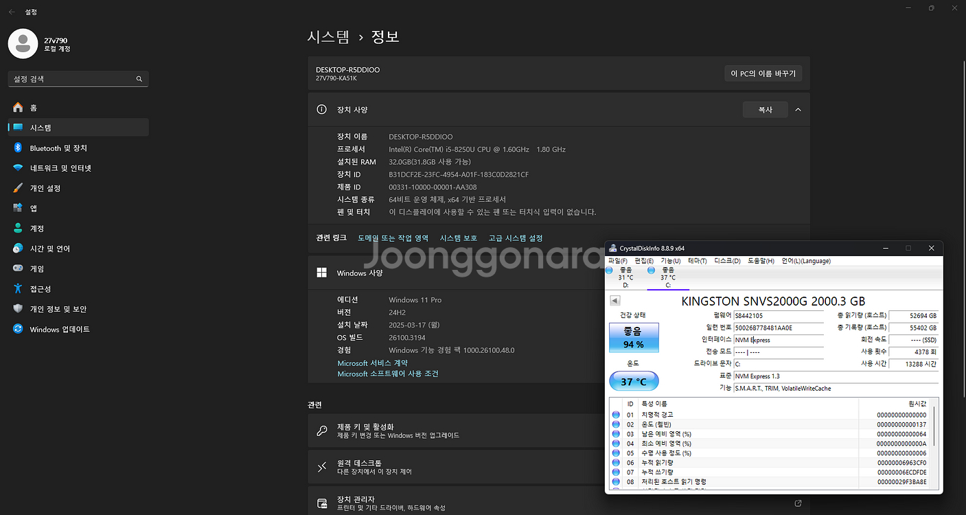Click the 이 PC의 이름 바꾸기 button
This screenshot has height=515, width=966.
click(x=763, y=73)
